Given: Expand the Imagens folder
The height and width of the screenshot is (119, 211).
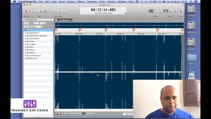Looking at the screenshot, I should 25,44.
